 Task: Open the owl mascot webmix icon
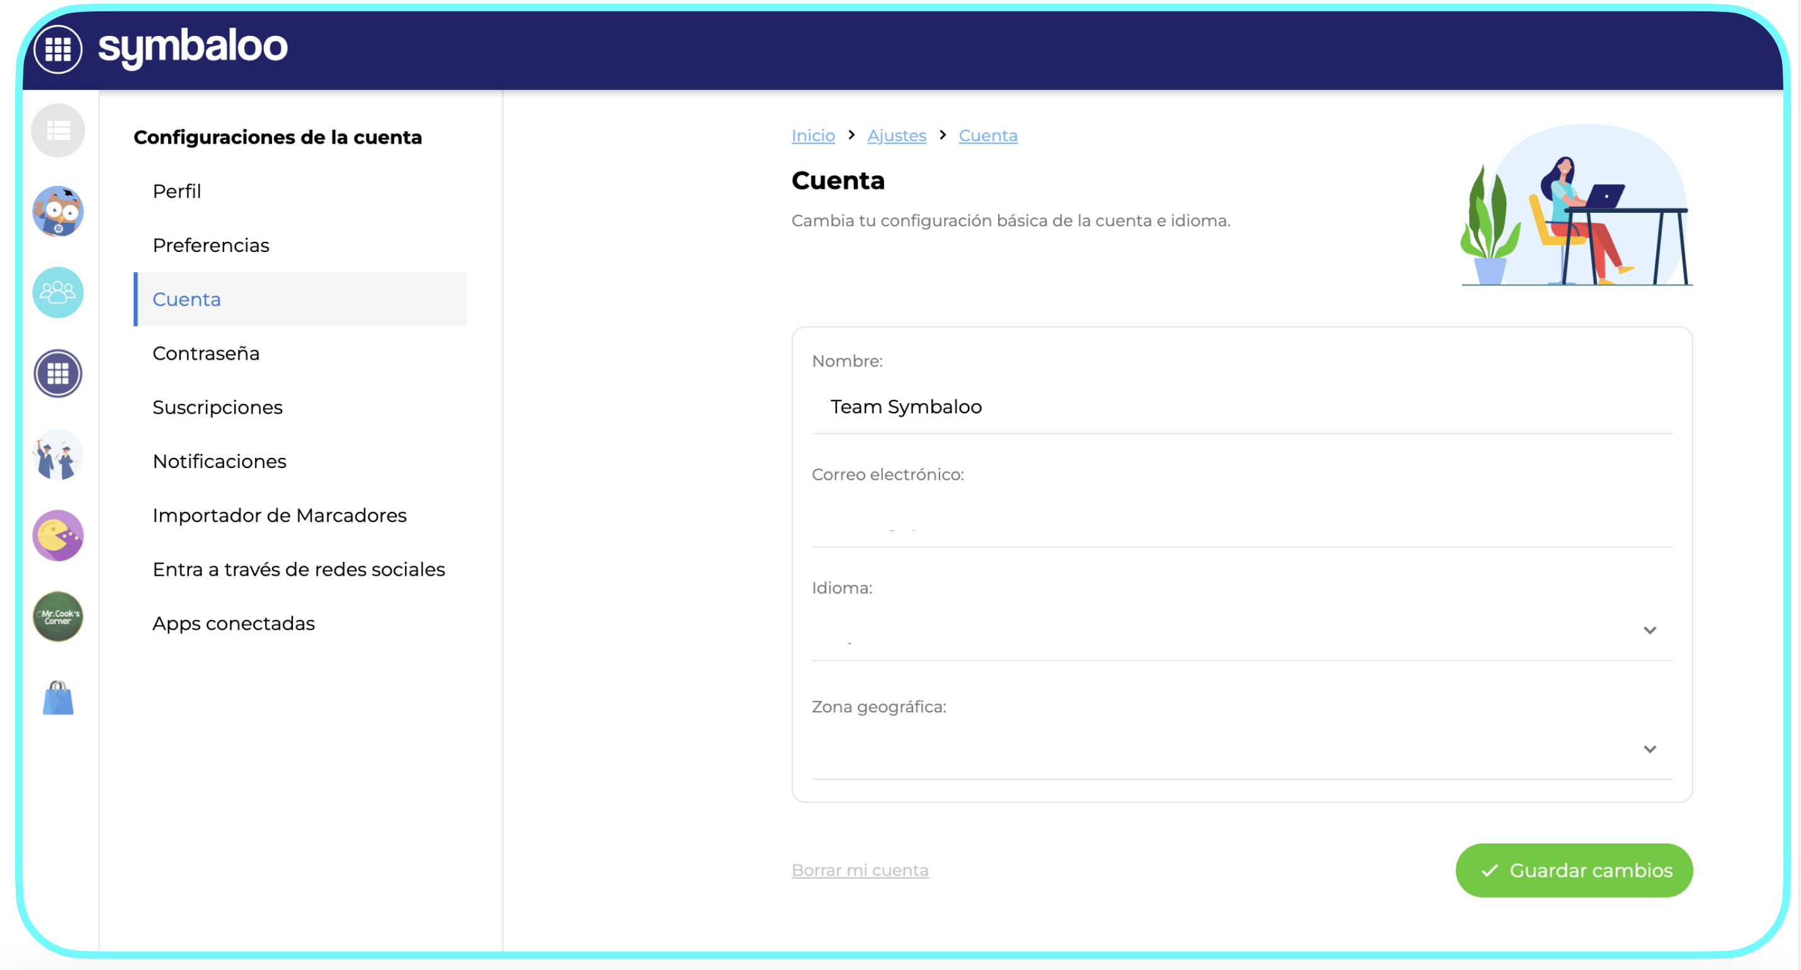58,211
